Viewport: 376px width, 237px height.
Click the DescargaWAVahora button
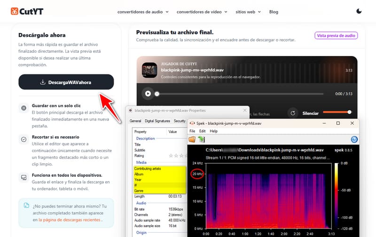tap(66, 82)
